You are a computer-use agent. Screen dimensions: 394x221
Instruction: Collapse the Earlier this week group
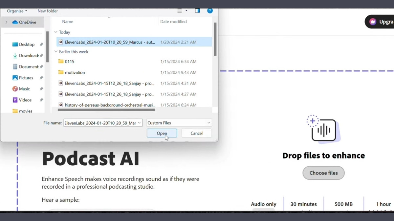(x=56, y=52)
